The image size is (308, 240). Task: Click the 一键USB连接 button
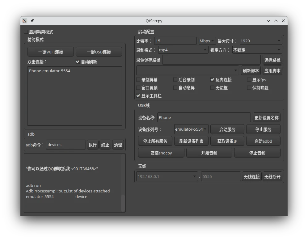[x=99, y=51]
